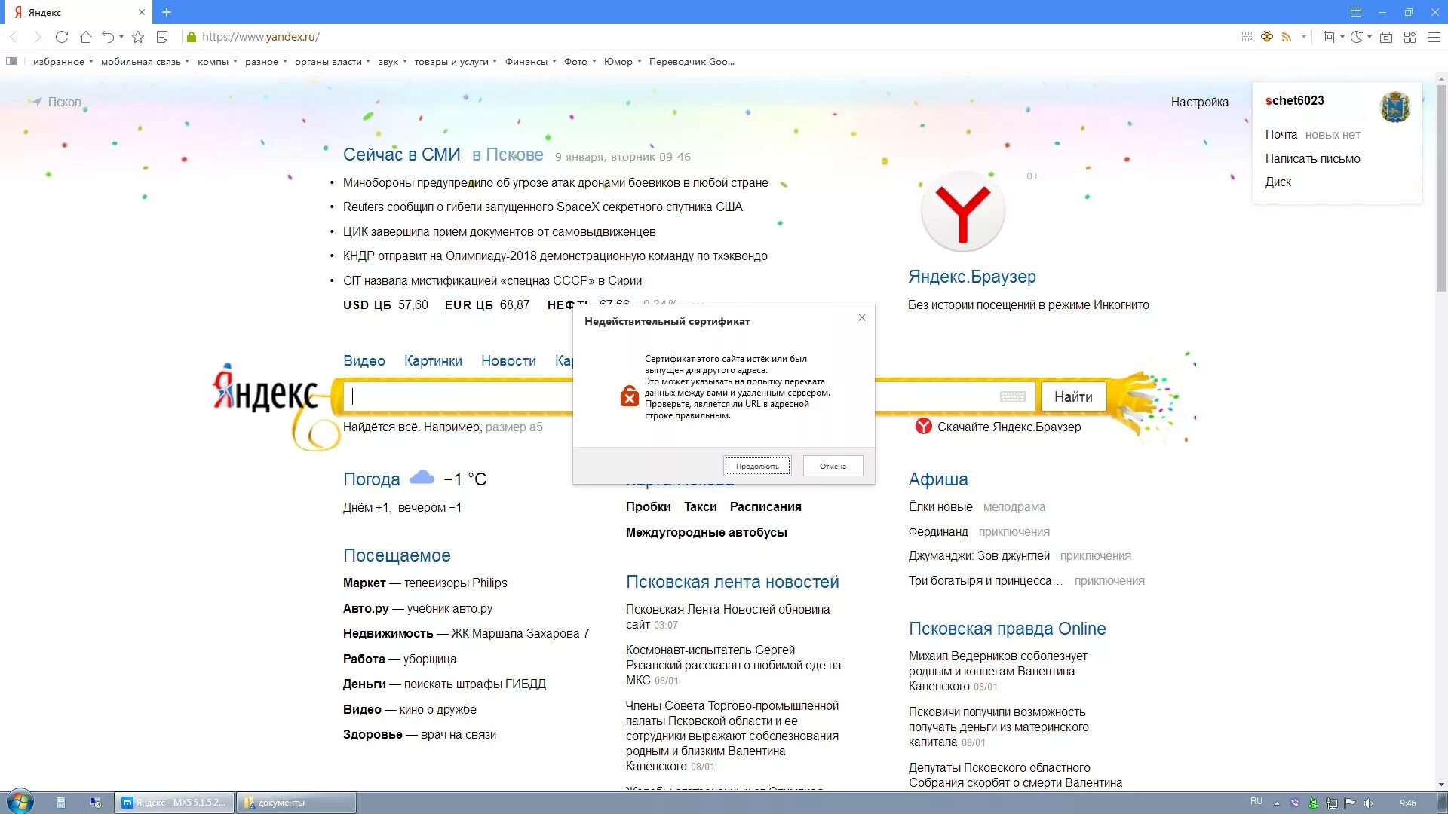Click the on-screen keyboard icon in search box
The width and height of the screenshot is (1448, 814).
pyautogui.click(x=1012, y=396)
